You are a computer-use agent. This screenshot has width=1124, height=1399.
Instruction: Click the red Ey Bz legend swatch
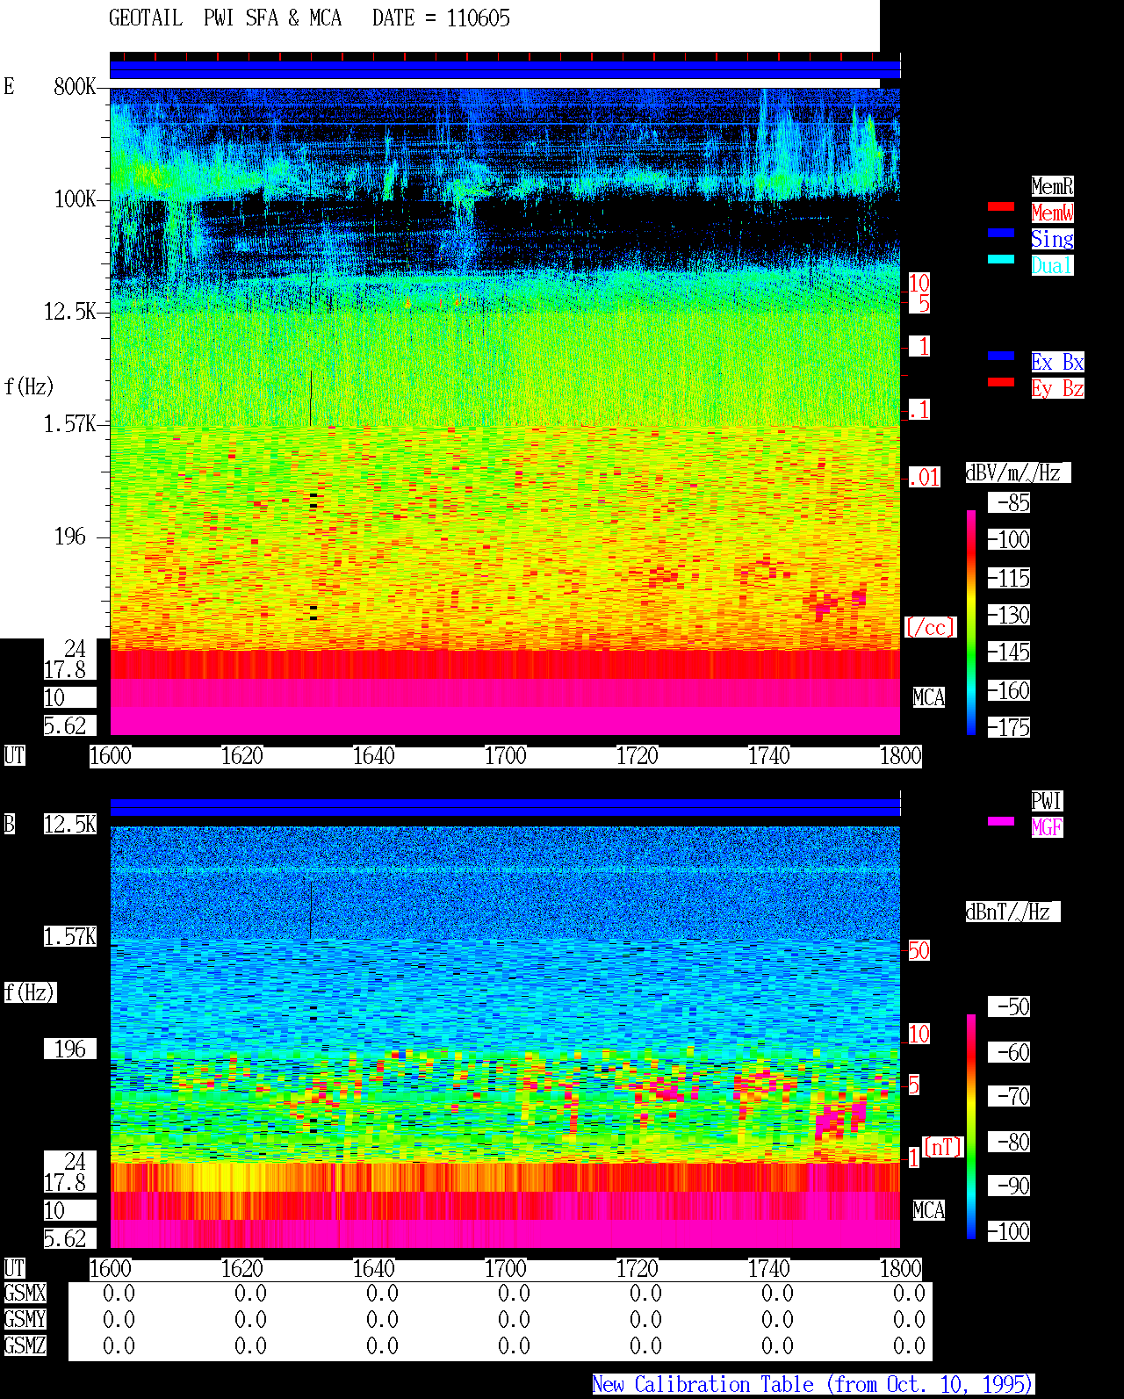[x=1001, y=382]
